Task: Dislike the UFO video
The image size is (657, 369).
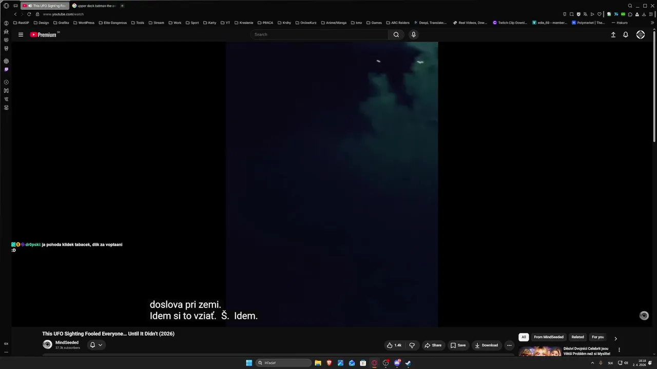Action: (x=412, y=345)
